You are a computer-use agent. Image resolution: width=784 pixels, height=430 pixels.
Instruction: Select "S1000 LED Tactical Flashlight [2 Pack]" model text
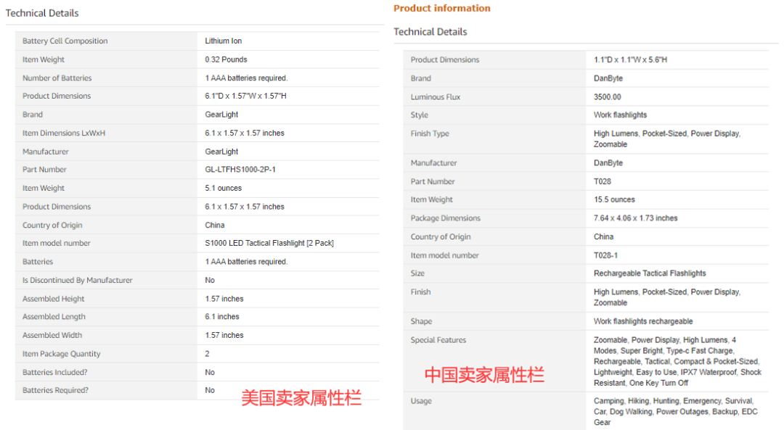coord(269,243)
